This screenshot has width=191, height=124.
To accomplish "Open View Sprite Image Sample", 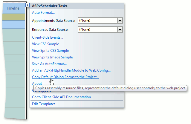I will click(x=52, y=57).
